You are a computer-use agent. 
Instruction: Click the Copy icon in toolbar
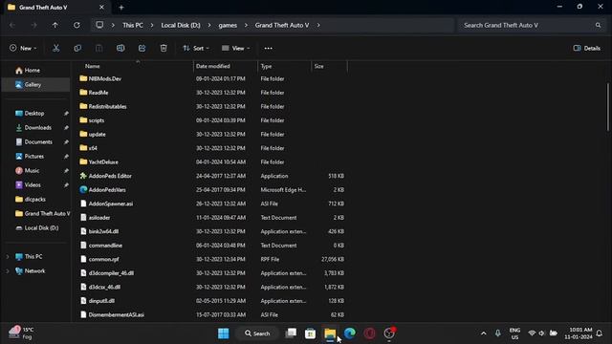coord(77,48)
